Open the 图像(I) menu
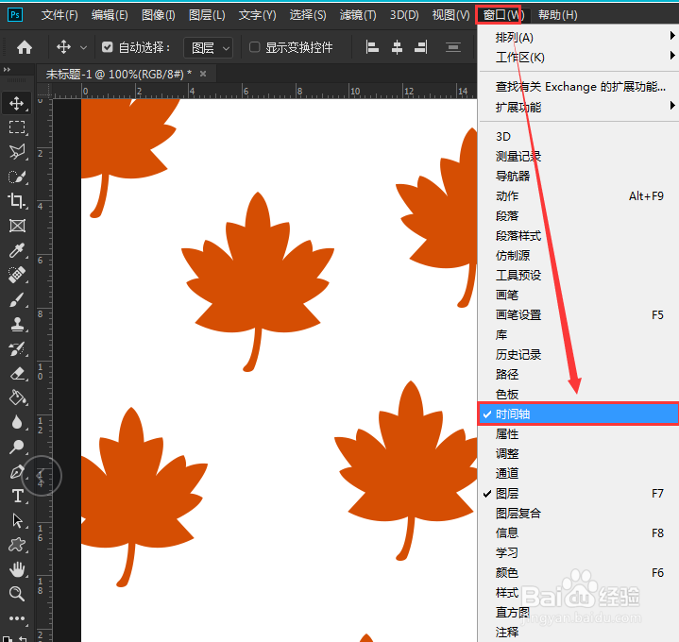The height and width of the screenshot is (642, 679). tap(159, 15)
